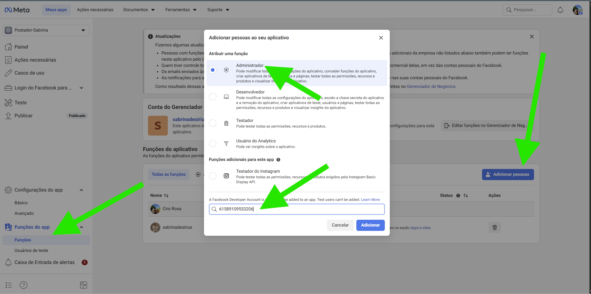Click Editar funções no Gerenciador button
591x294 pixels.
tap(487, 126)
